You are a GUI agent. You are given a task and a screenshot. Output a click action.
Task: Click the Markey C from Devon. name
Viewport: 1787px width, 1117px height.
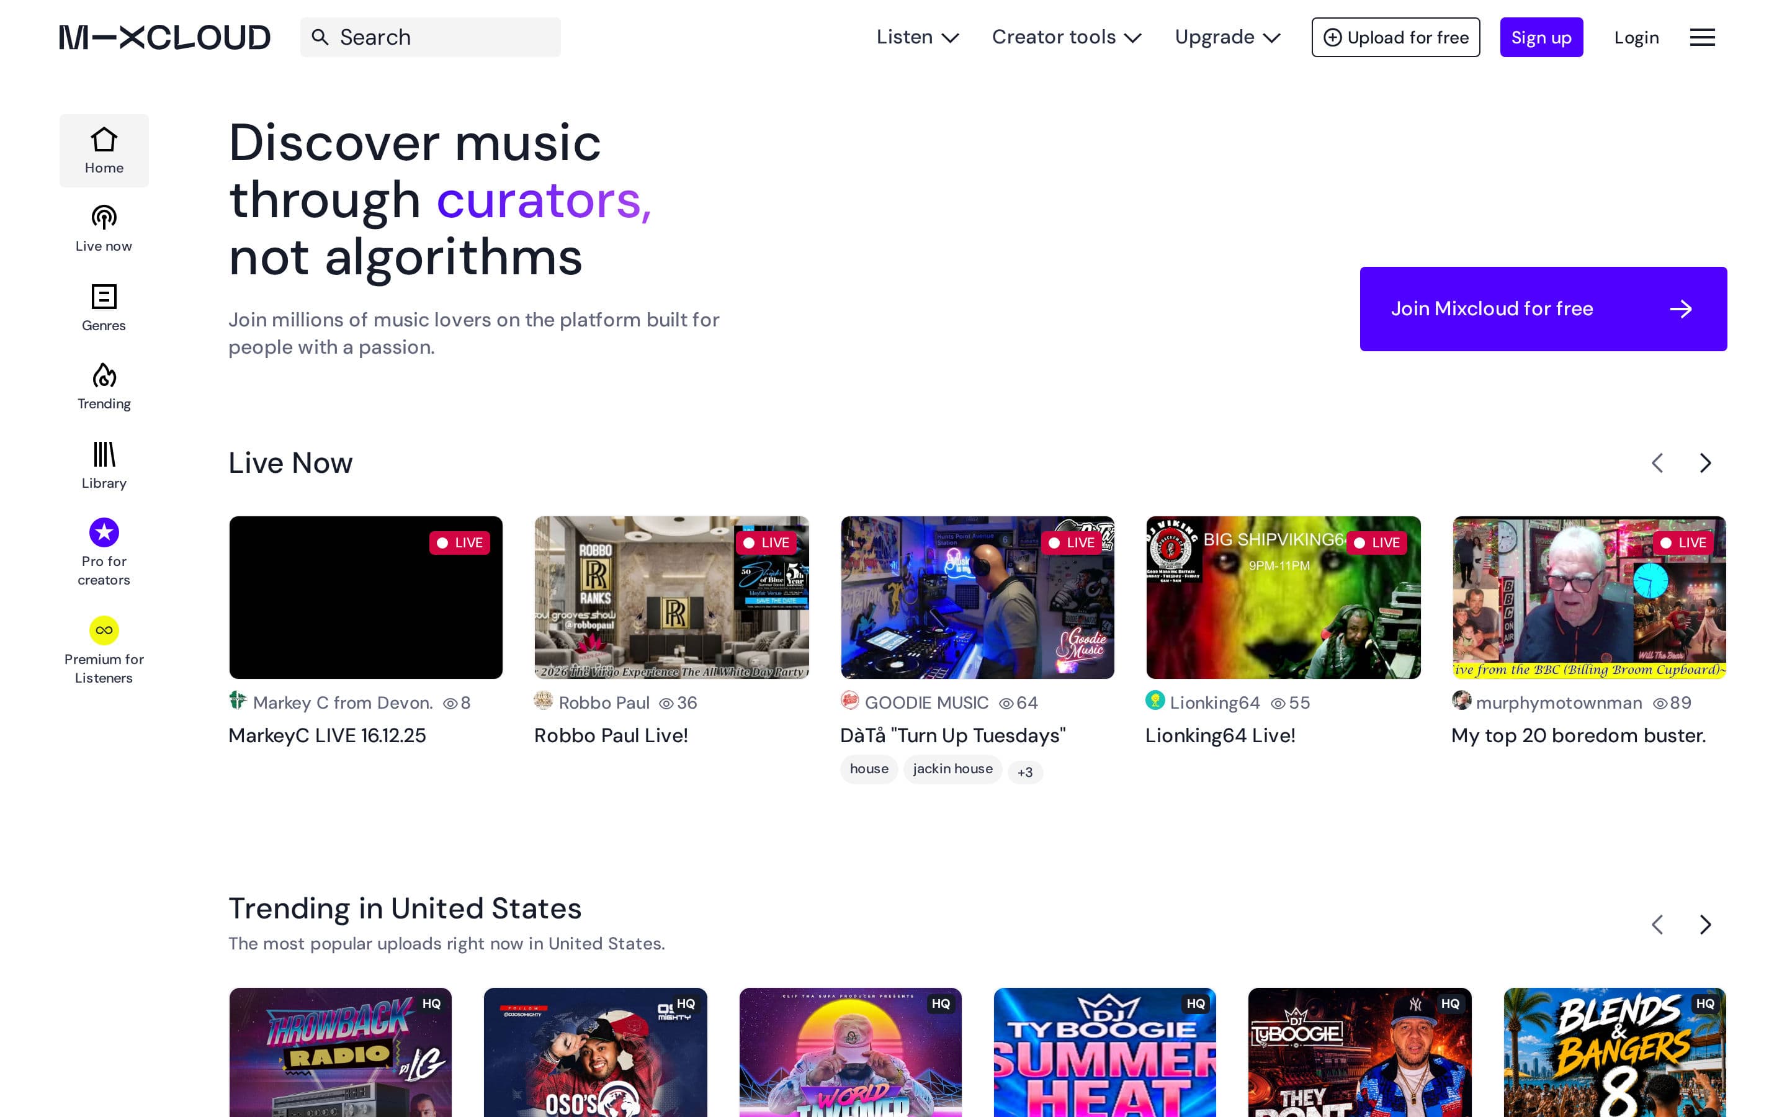(343, 702)
